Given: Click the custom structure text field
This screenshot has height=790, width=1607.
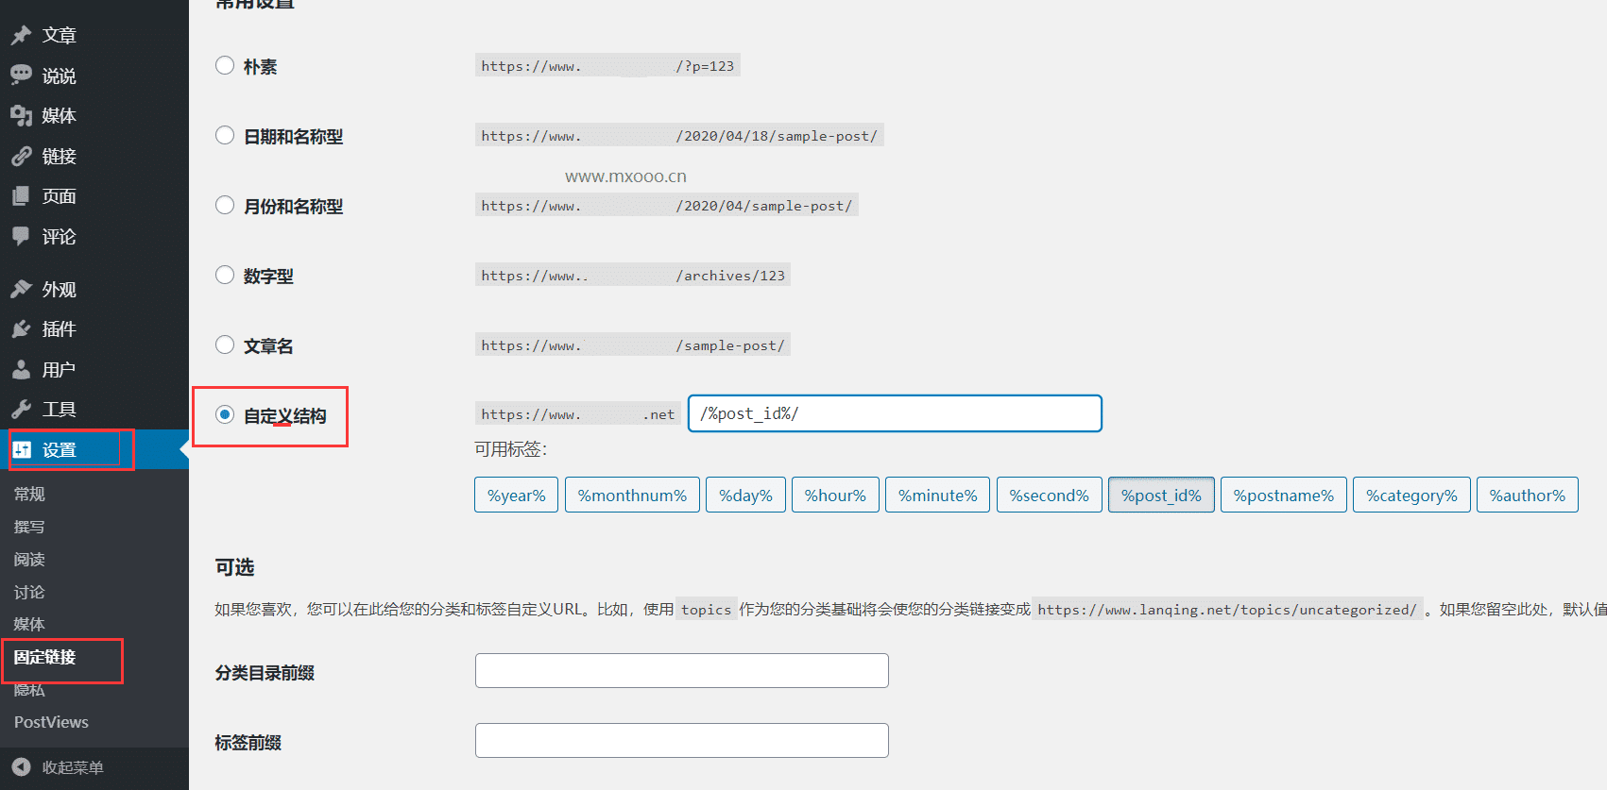Looking at the screenshot, I should coord(894,413).
